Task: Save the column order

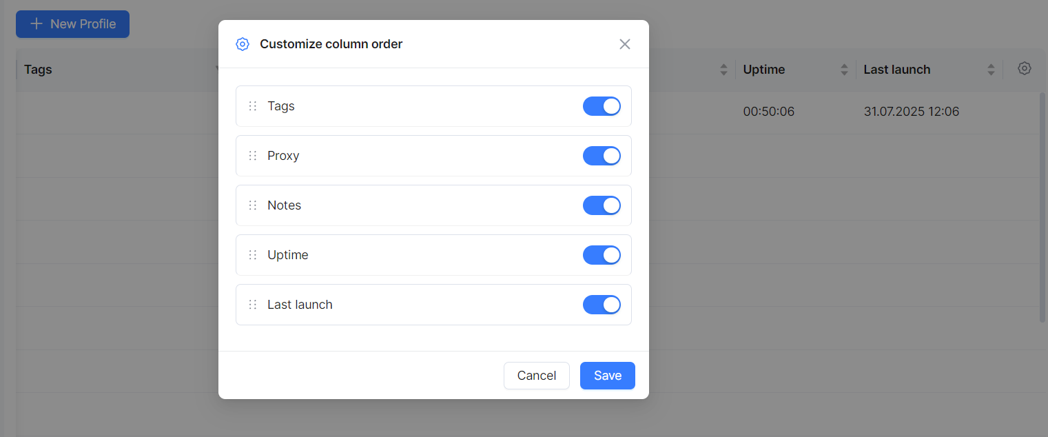Action: pyautogui.click(x=607, y=376)
